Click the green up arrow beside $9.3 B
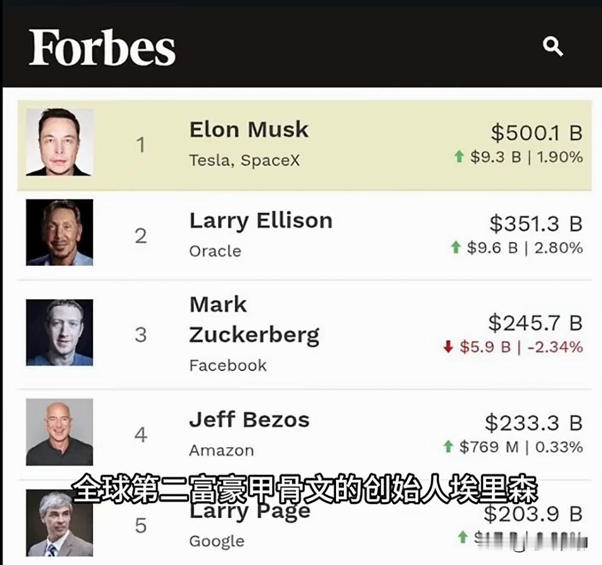This screenshot has height=565, width=602. pos(459,156)
